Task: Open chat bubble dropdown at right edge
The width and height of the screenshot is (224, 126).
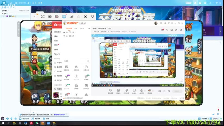Action: pyautogui.click(x=219, y=114)
